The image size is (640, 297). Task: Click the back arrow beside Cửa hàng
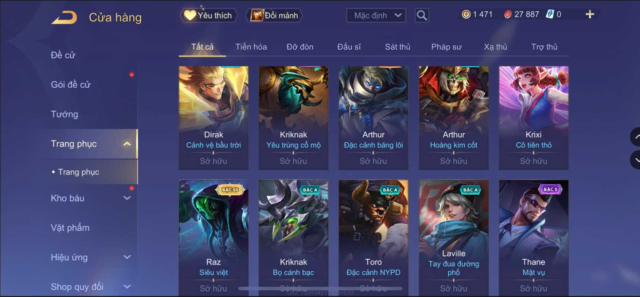point(64,17)
